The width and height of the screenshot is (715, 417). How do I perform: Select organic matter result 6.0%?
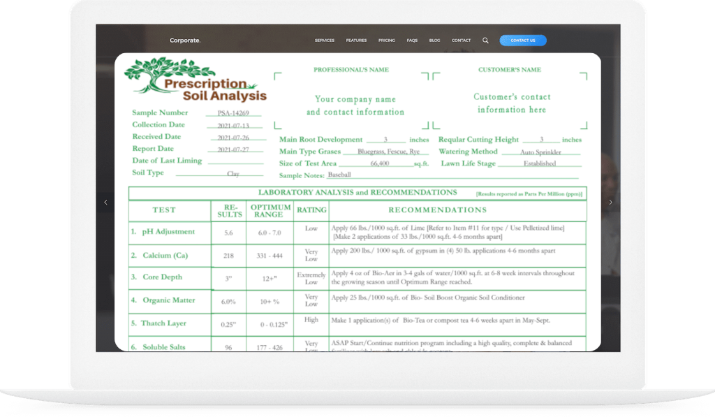pyautogui.click(x=228, y=302)
